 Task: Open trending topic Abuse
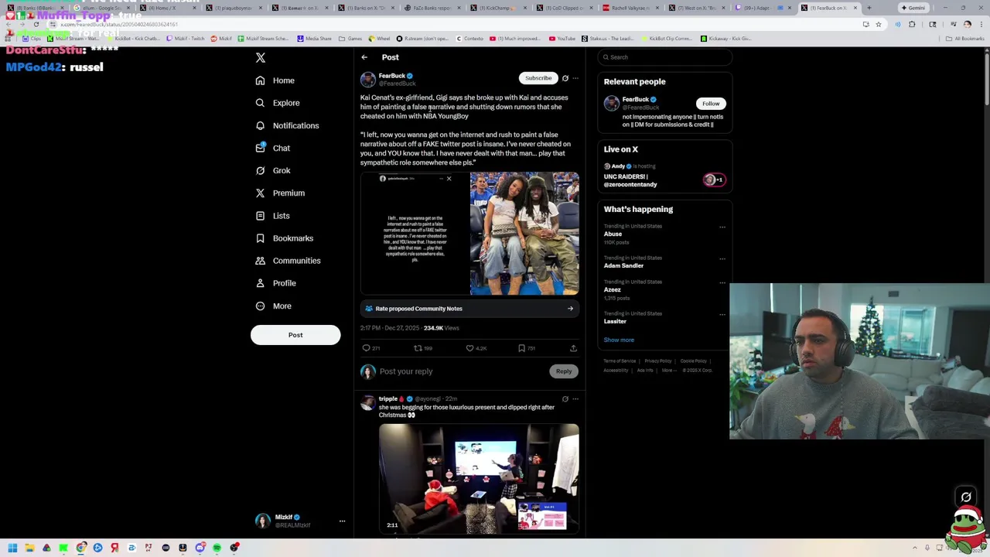click(x=613, y=234)
